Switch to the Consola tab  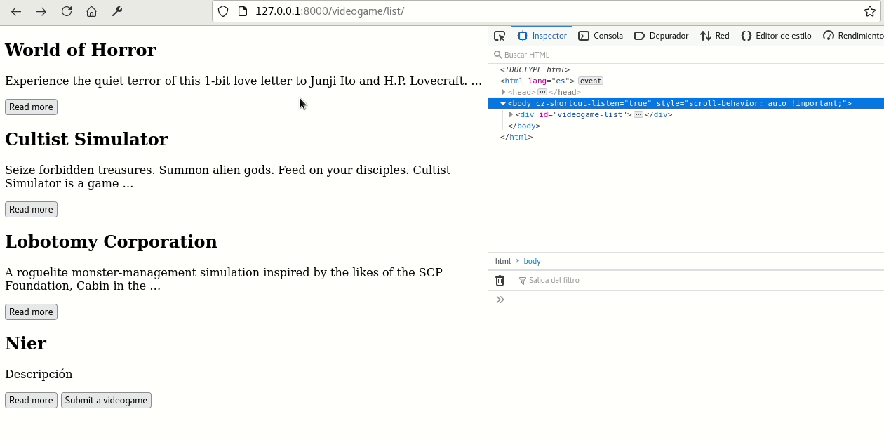tap(601, 36)
